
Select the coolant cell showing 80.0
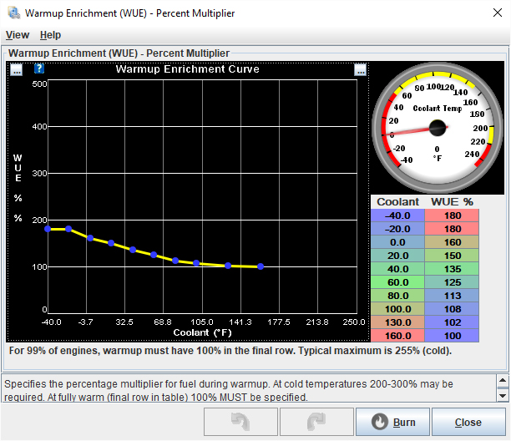click(x=398, y=296)
